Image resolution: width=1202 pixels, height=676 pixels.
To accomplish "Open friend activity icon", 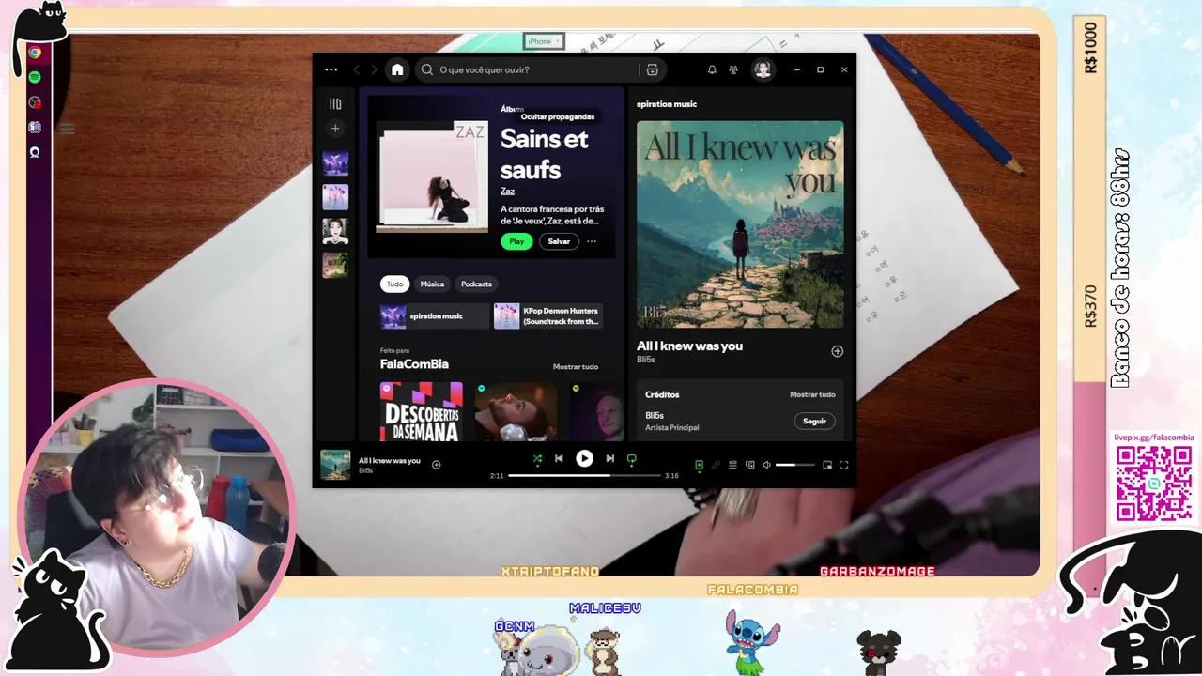I will [733, 69].
